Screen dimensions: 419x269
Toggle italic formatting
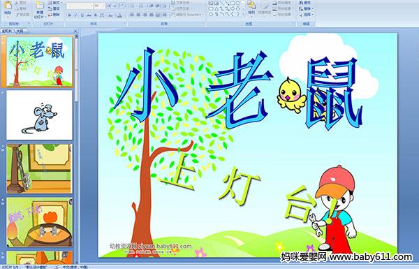coord(75,15)
